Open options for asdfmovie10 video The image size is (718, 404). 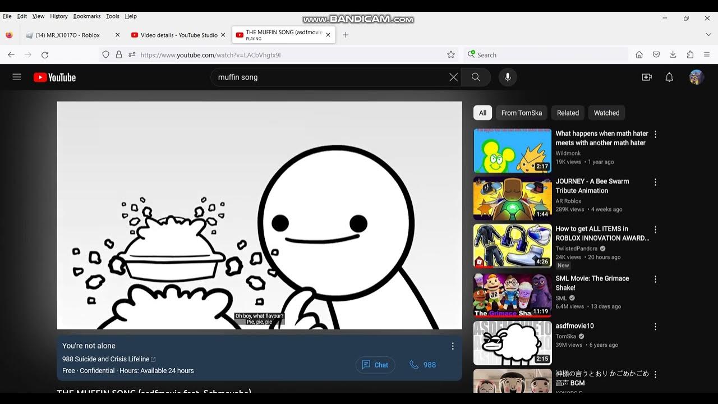[655, 327]
